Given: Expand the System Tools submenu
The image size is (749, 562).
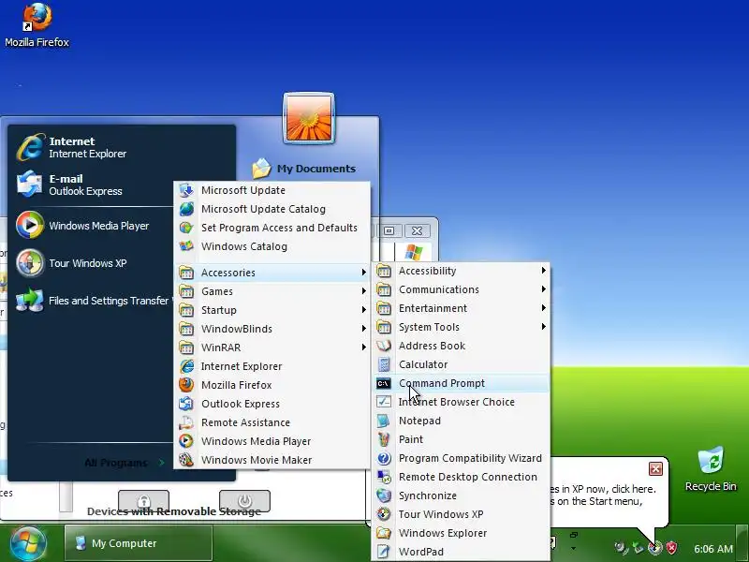Looking at the screenshot, I should point(461,327).
